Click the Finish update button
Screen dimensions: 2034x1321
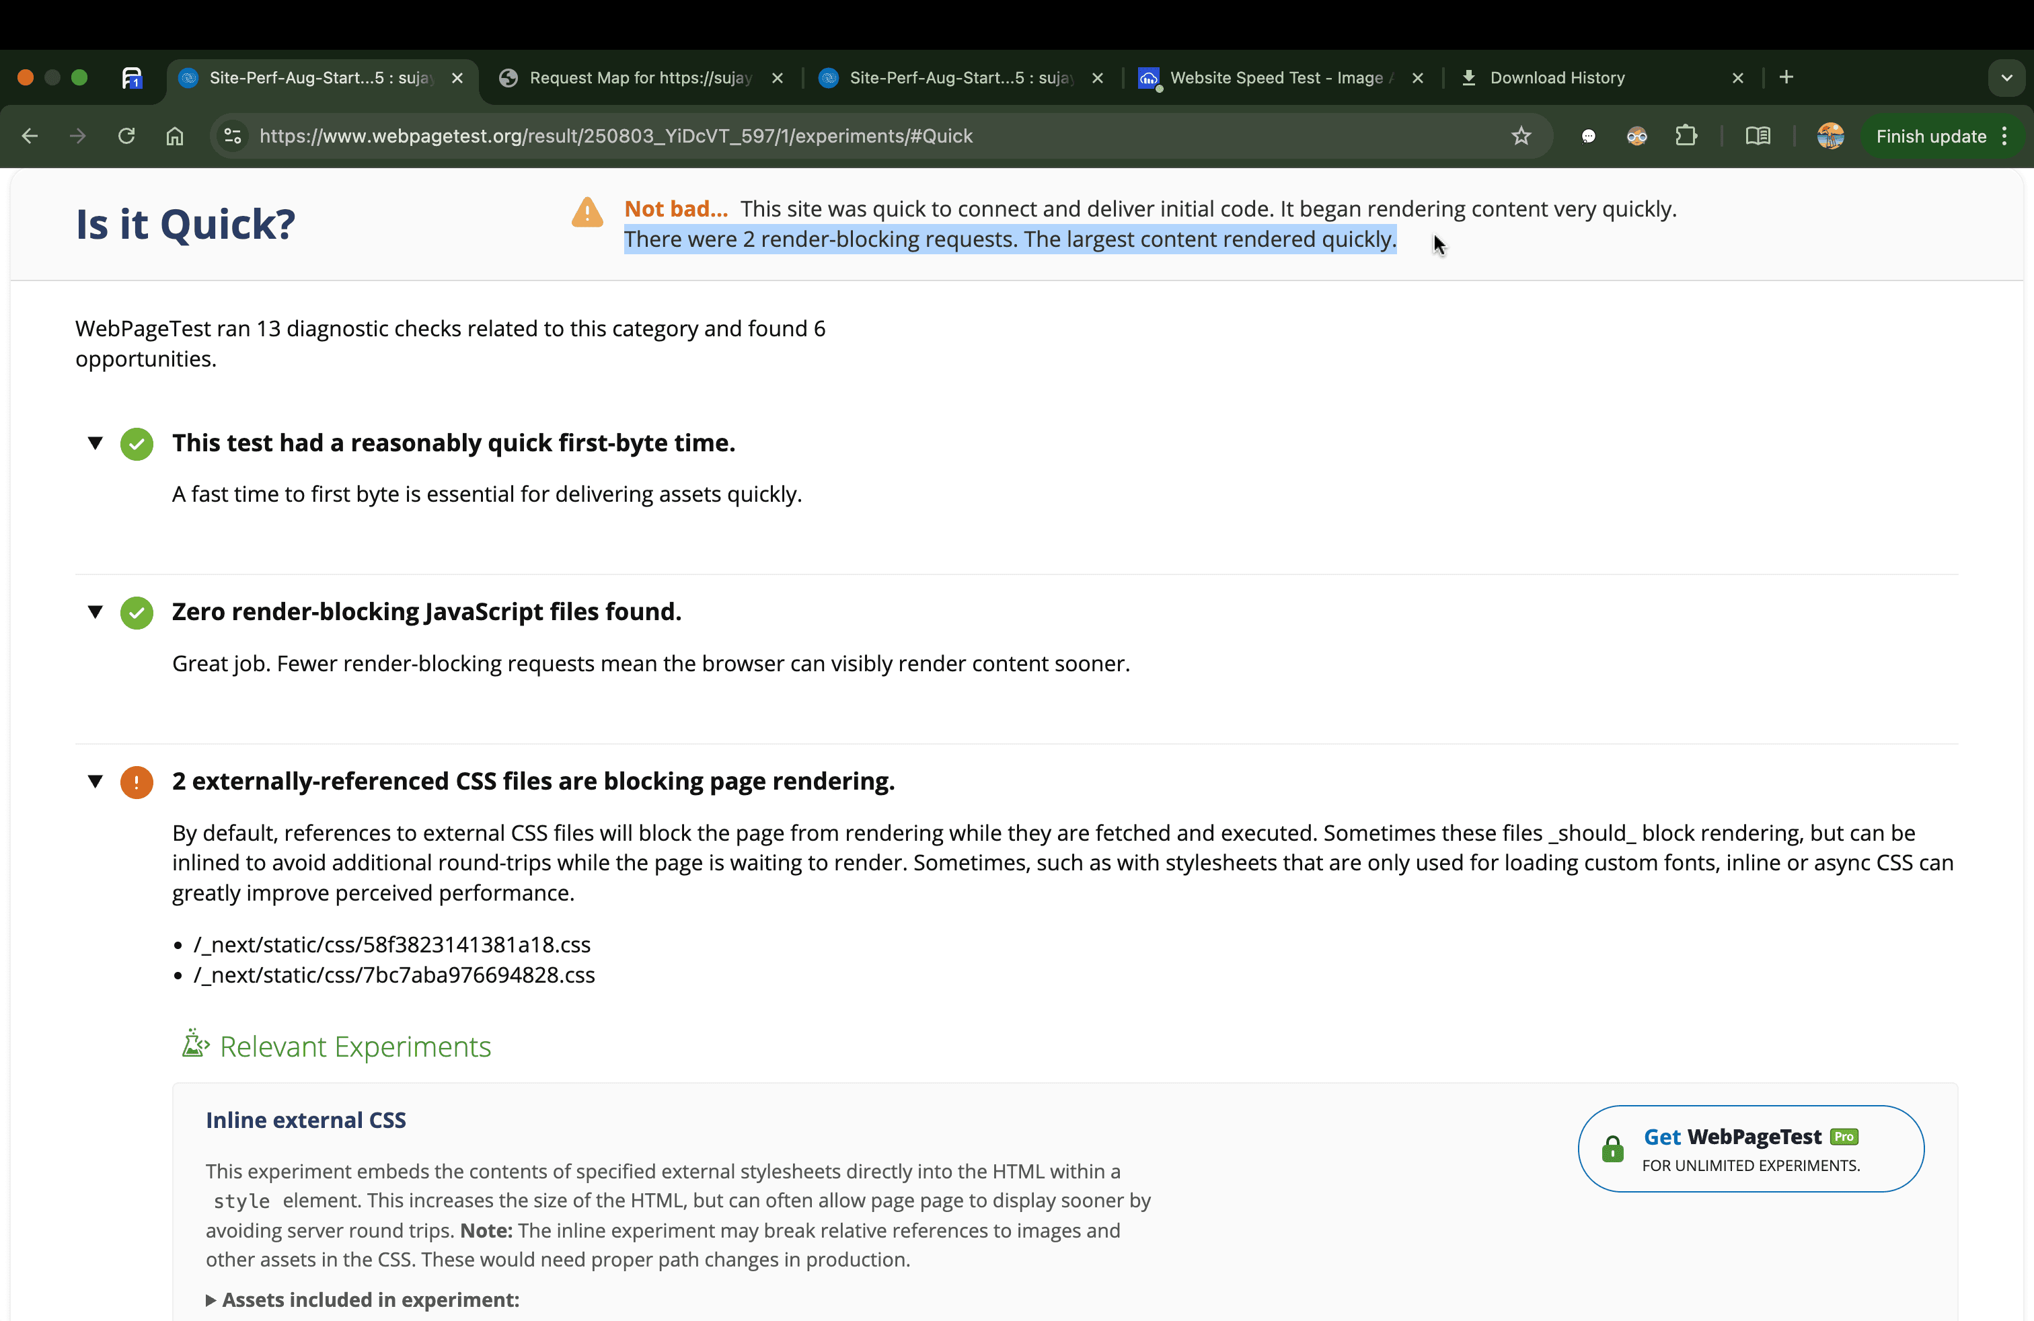click(1932, 136)
